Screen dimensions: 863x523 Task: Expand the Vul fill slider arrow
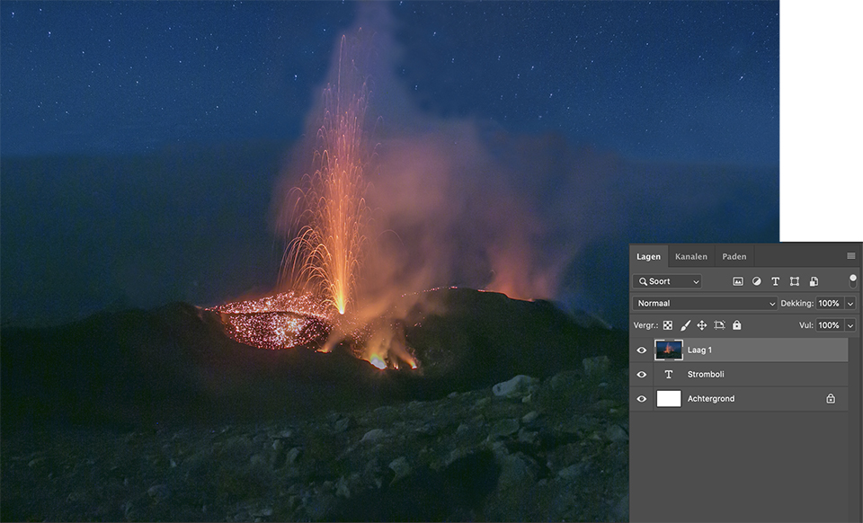[850, 325]
